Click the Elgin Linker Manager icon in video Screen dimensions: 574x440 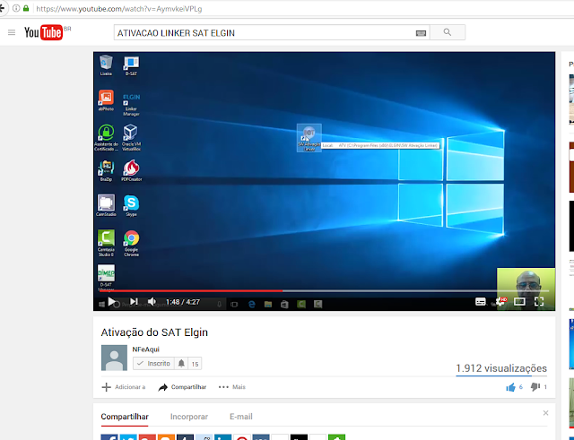(131, 105)
